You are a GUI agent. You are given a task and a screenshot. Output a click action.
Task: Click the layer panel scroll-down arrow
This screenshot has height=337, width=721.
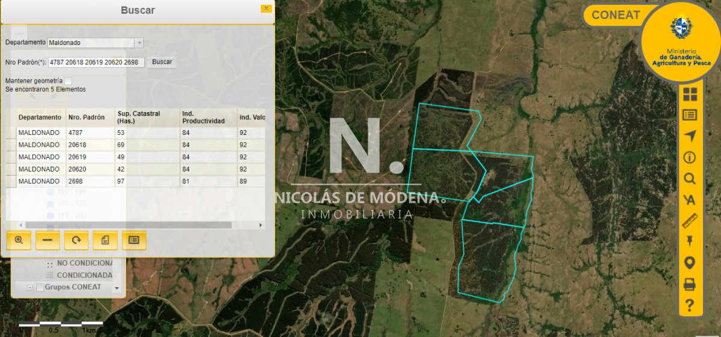point(117,288)
